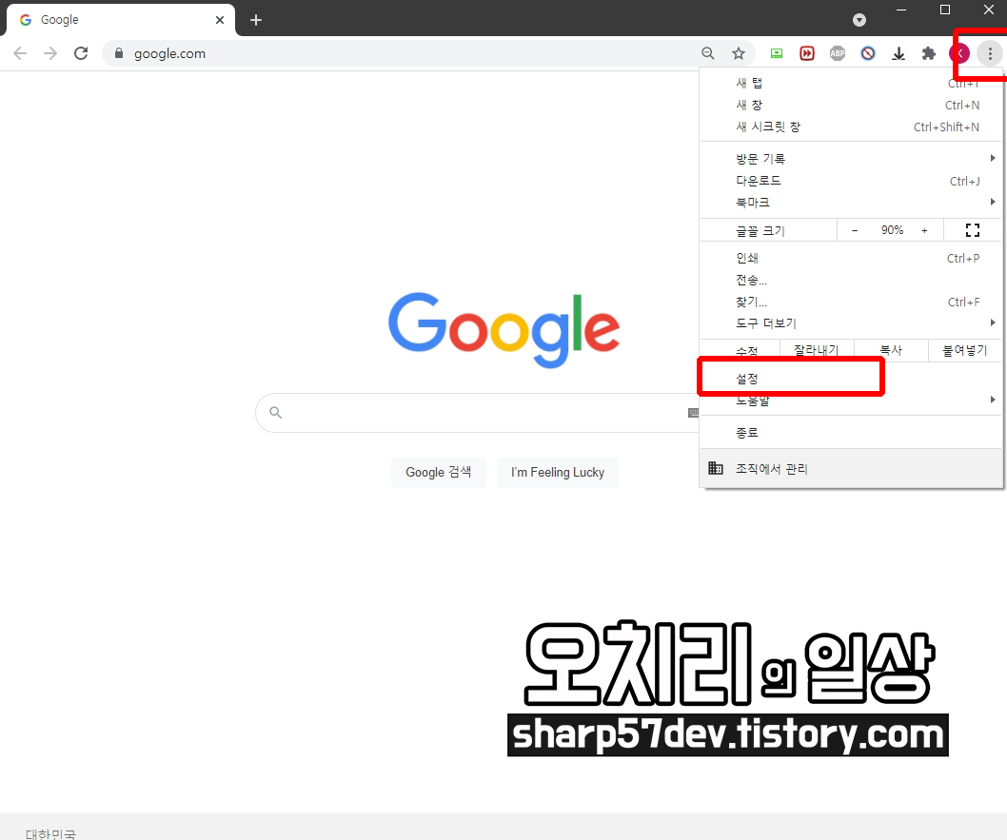Click 조직에서 관리 at menu bottom
Image resolution: width=1007 pixels, height=840 pixels.
852,469
